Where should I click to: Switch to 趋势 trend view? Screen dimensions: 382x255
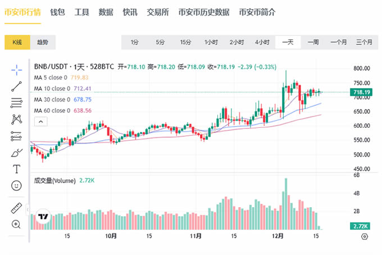(x=43, y=42)
